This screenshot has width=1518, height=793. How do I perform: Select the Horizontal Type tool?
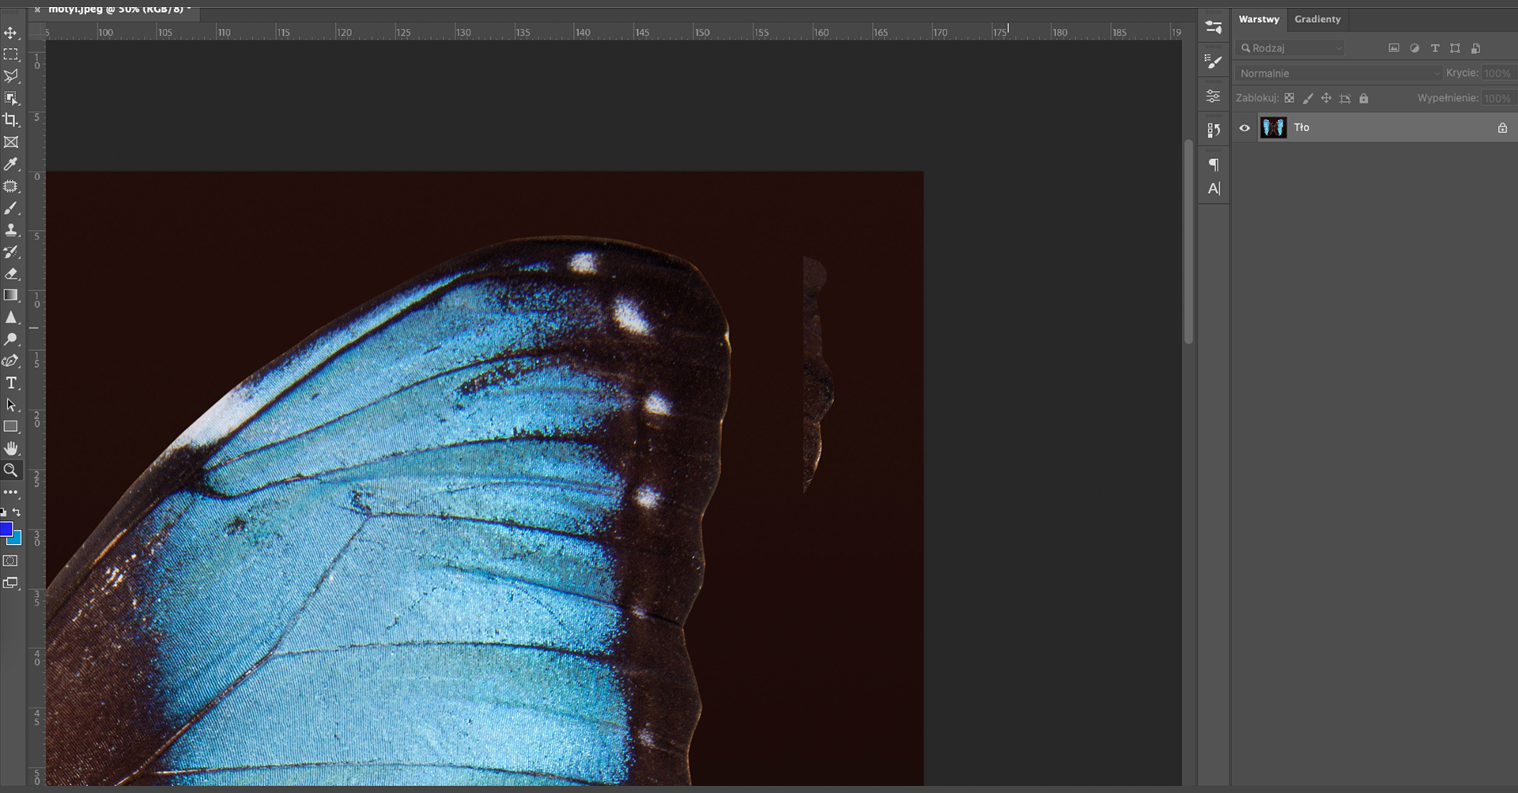click(x=11, y=383)
